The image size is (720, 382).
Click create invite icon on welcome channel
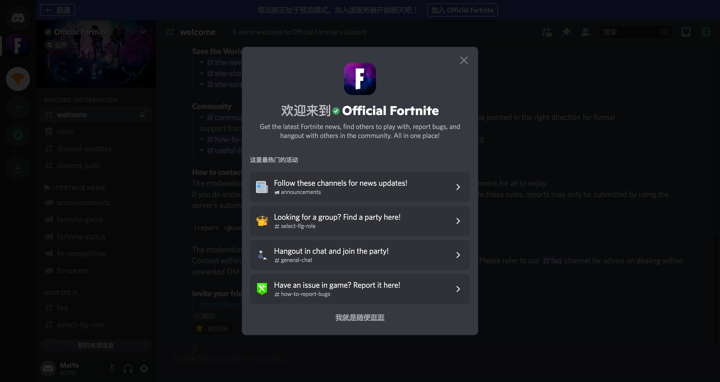click(143, 114)
